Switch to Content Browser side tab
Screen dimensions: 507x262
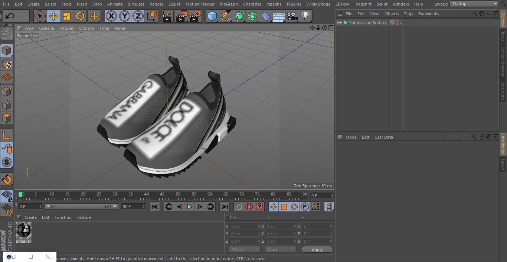tap(503, 61)
